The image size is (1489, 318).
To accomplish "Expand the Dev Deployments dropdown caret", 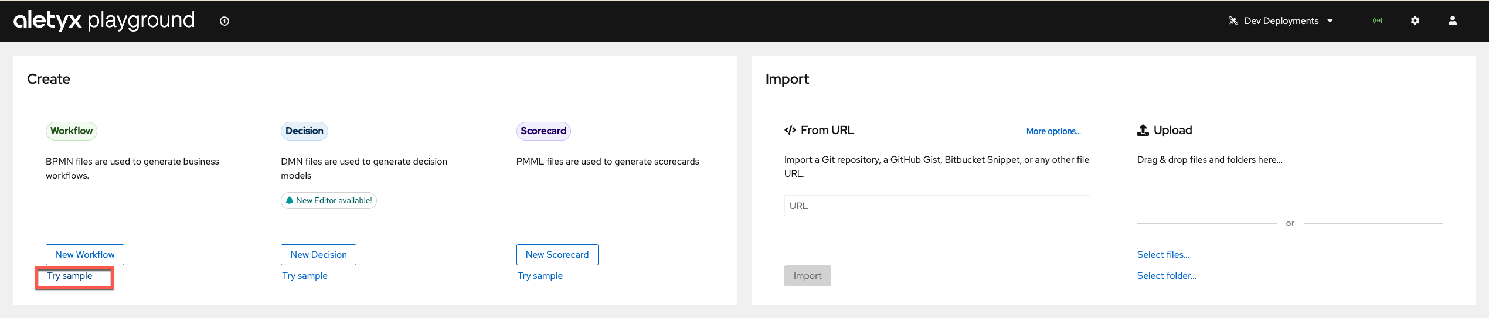I will [x=1330, y=21].
